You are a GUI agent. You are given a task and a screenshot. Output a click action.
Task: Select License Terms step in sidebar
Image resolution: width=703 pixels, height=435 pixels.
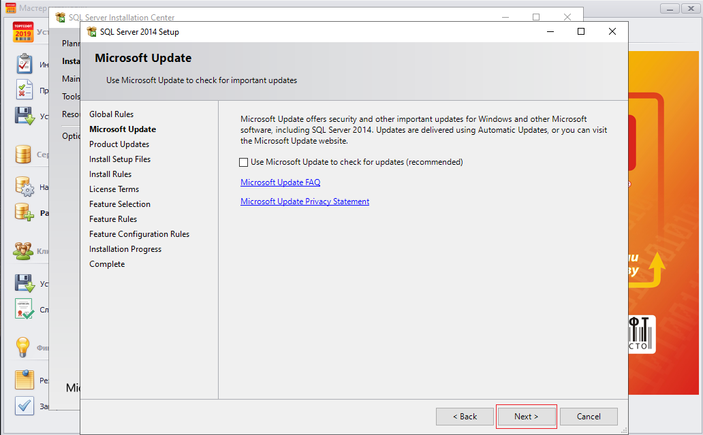[x=114, y=189]
